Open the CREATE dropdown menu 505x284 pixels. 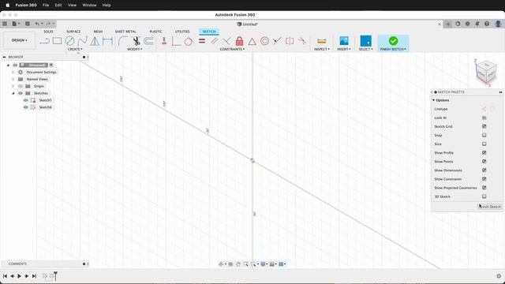pyautogui.click(x=75, y=49)
